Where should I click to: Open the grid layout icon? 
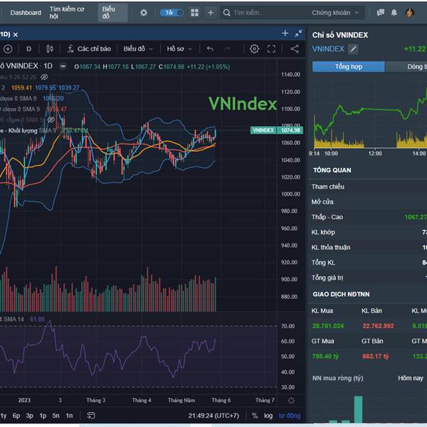coord(194,13)
